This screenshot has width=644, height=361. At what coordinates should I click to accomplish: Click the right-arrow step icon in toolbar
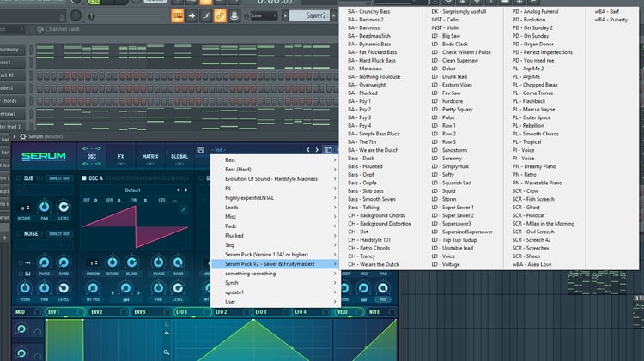[x=191, y=16]
